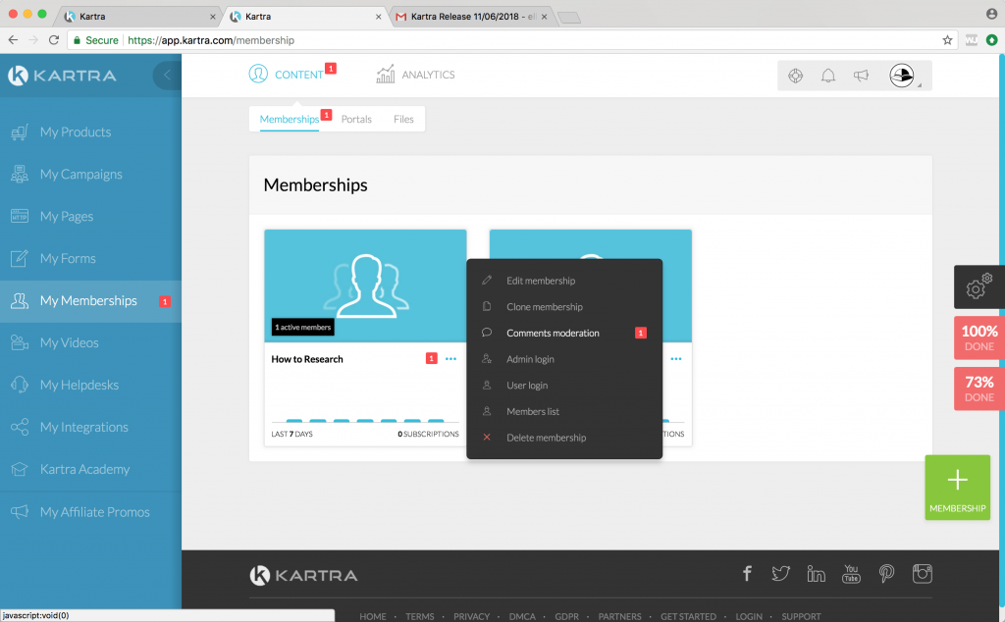Image resolution: width=1005 pixels, height=622 pixels.
Task: Add a new membership with plus button
Action: pyautogui.click(x=958, y=487)
